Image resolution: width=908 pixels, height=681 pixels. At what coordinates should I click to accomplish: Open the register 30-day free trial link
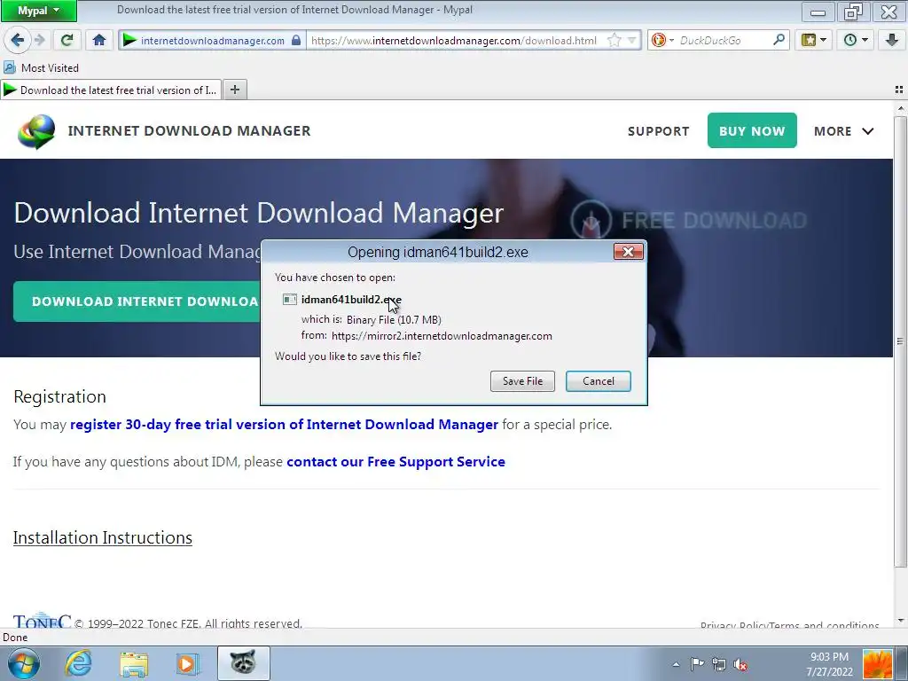point(284,425)
